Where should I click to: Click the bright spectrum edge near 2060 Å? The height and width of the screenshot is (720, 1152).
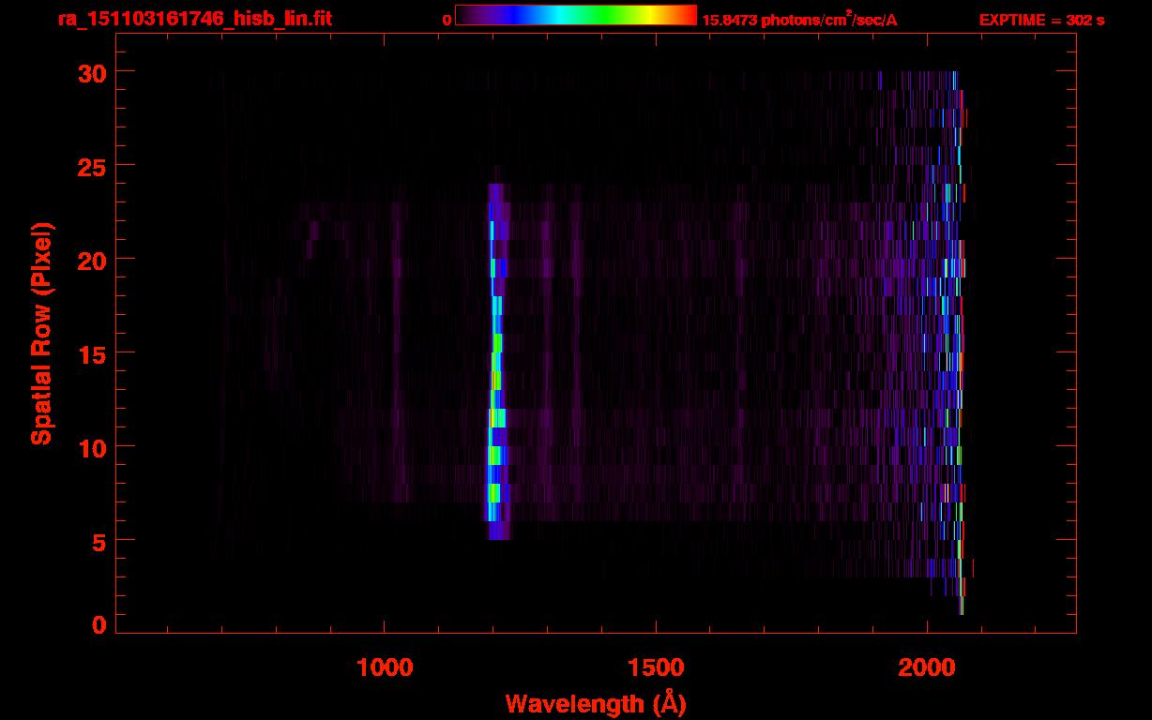click(959, 342)
